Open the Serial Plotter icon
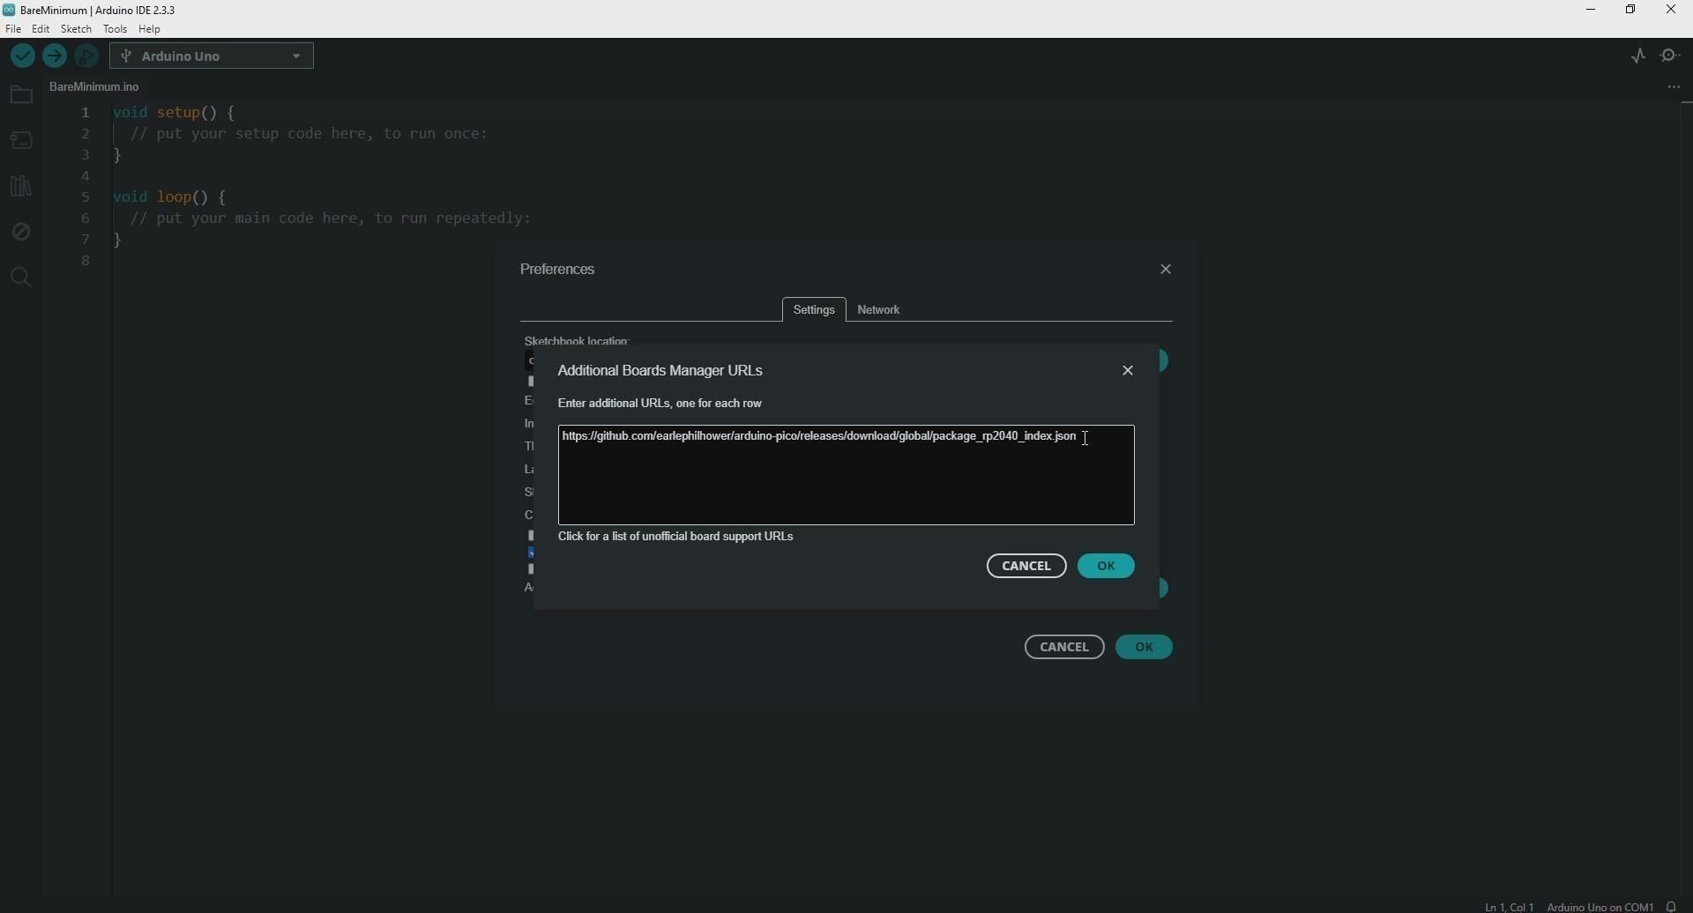 [x=1638, y=56]
